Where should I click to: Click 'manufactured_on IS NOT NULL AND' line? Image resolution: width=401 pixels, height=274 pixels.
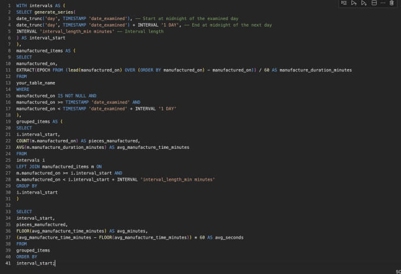56,96
